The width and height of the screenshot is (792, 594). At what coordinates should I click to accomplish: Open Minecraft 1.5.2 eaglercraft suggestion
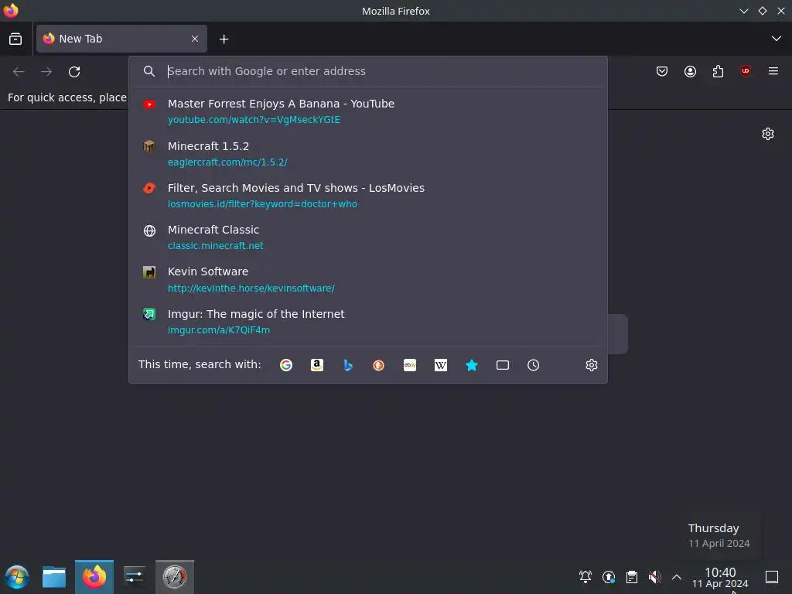[368, 154]
